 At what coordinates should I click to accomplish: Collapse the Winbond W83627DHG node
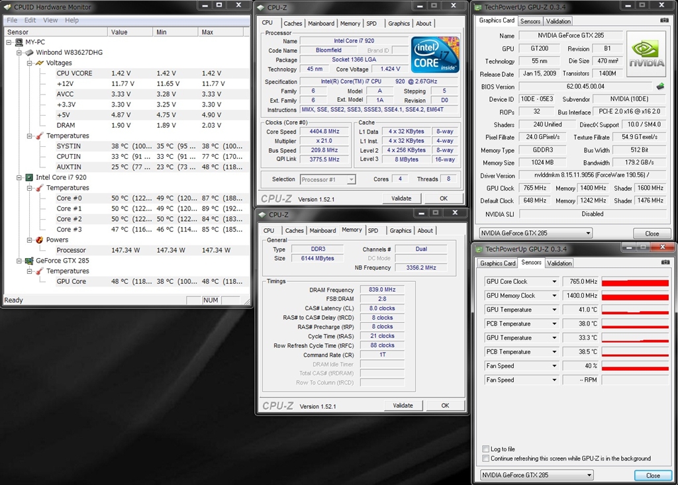[19, 52]
